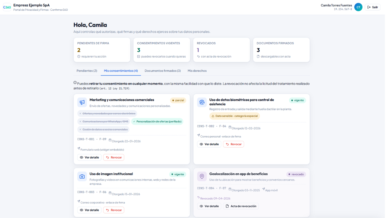Image resolution: width=387 pixels, height=218 pixels.
Task: Click the Pendientes de firma summary card
Action: (x=102, y=50)
